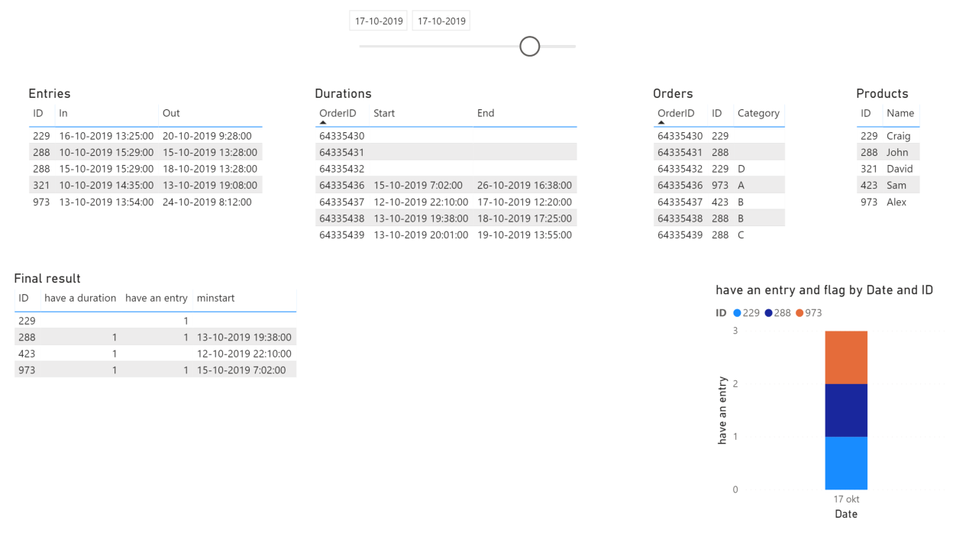Viewport: 953px width, 543px height.
Task: Select Durations cell '18-10-2019 17:25:00'
Action: coord(525,218)
